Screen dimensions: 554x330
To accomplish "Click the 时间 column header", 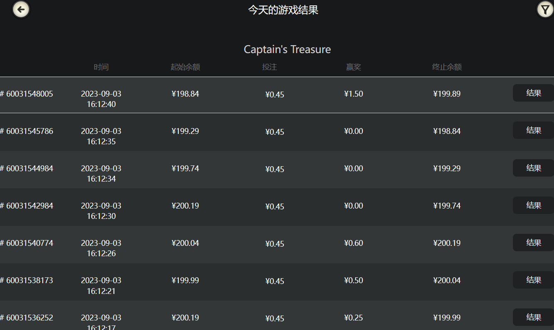I will (101, 67).
